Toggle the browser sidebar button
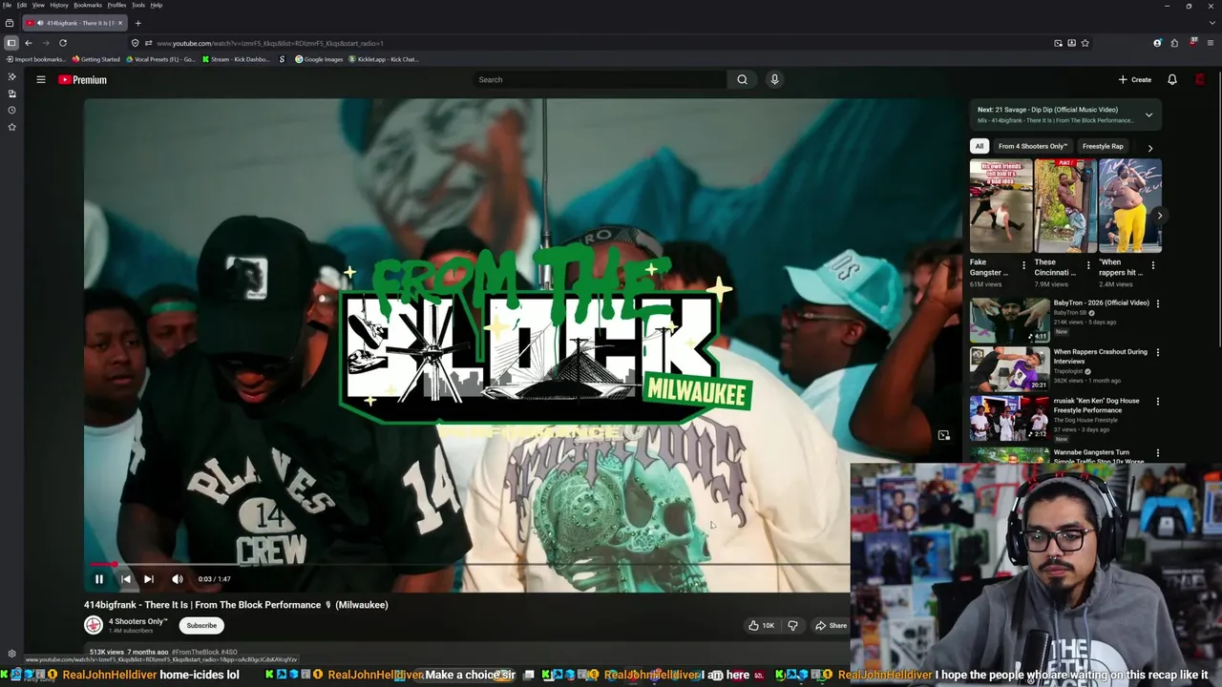This screenshot has width=1222, height=687. coord(11,43)
